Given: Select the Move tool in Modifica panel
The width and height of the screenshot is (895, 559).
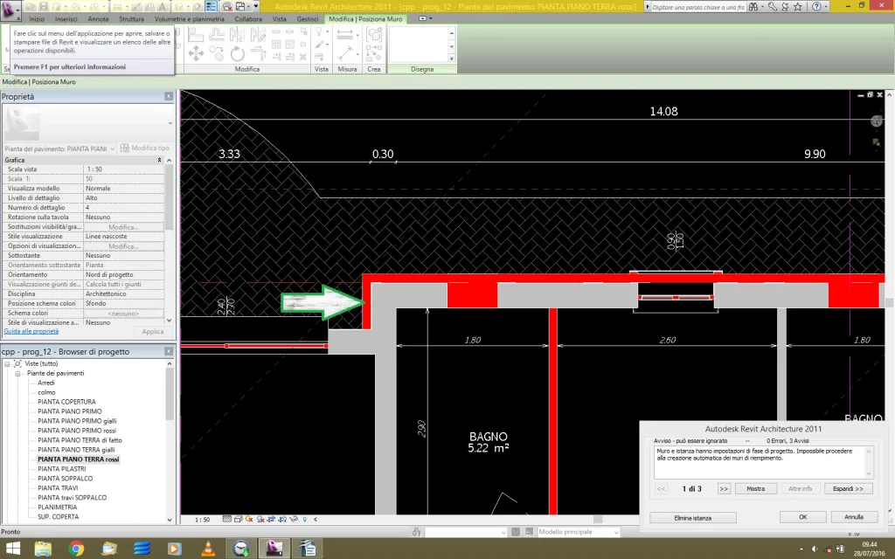Looking at the screenshot, I should (196, 53).
